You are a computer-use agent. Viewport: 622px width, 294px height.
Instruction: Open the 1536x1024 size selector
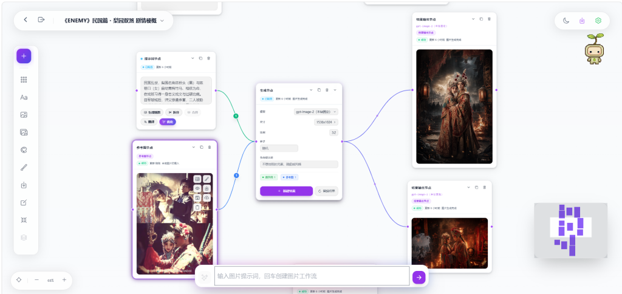[x=326, y=122]
